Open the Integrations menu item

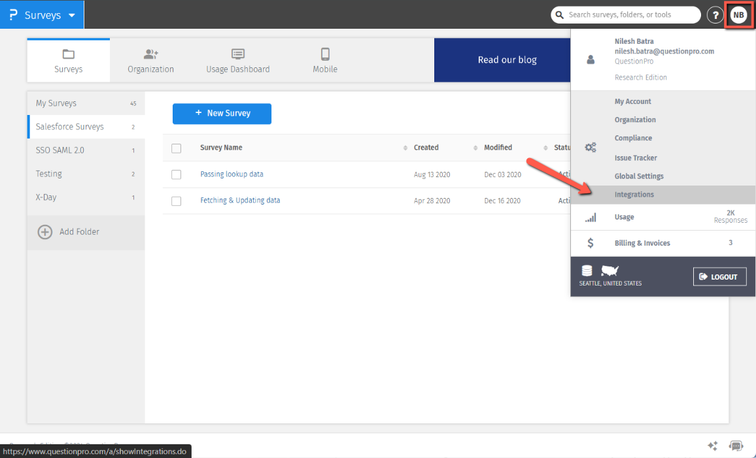point(663,195)
